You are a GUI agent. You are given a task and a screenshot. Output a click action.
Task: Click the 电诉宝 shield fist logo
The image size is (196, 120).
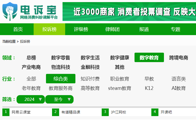10,11
